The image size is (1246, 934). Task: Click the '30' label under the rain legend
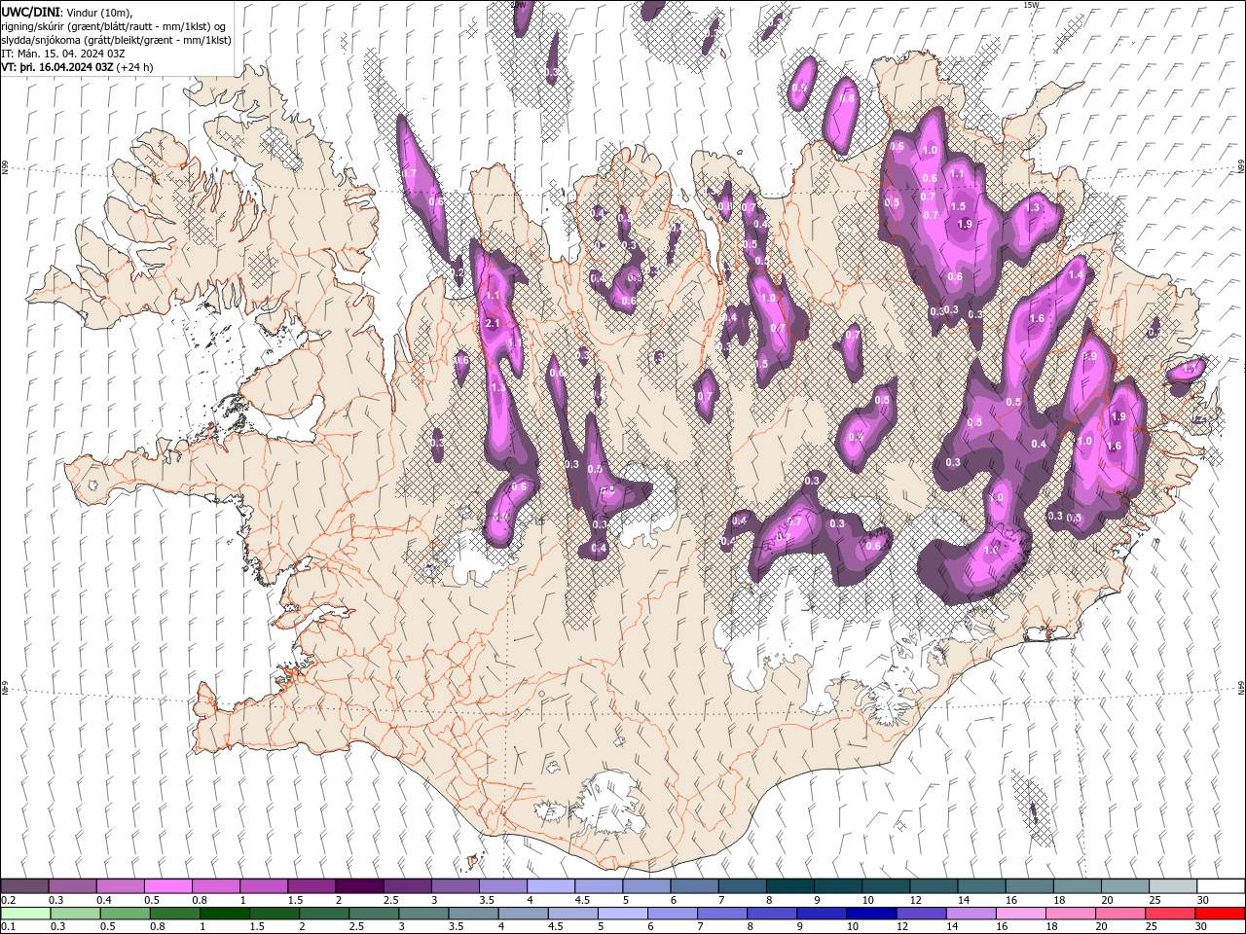click(1201, 927)
